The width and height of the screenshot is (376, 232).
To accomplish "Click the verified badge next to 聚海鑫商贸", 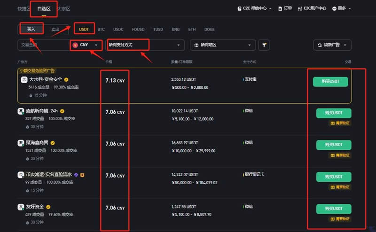I will pyautogui.click(x=53, y=143).
